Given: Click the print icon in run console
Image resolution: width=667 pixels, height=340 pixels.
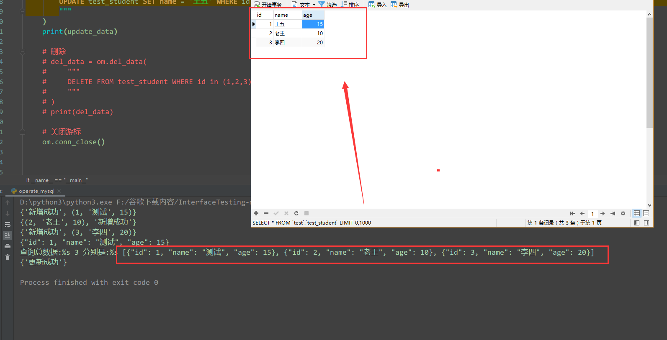Looking at the screenshot, I should tap(8, 246).
